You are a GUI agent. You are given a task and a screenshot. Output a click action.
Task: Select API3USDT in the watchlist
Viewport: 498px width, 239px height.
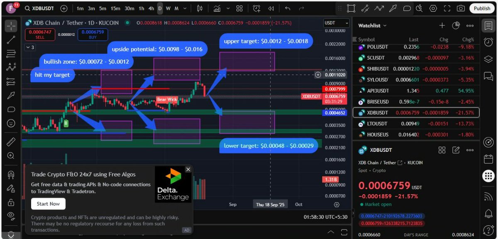coord(416,90)
